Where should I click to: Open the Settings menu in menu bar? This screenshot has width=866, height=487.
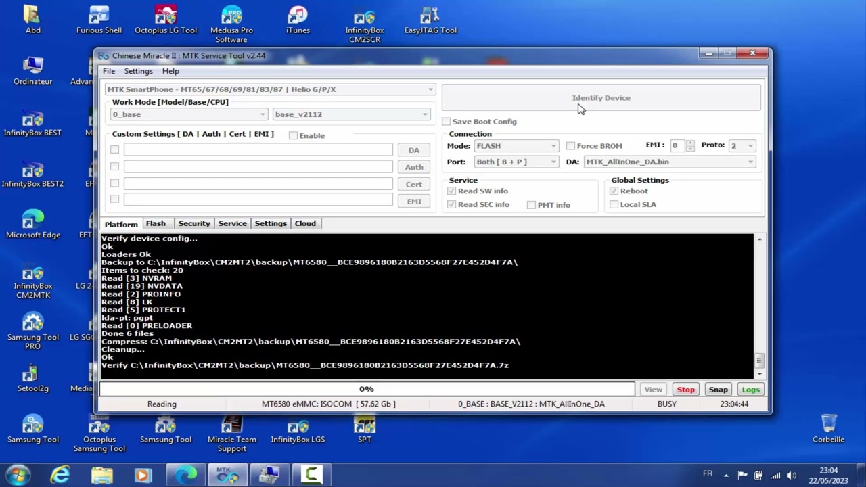(138, 71)
